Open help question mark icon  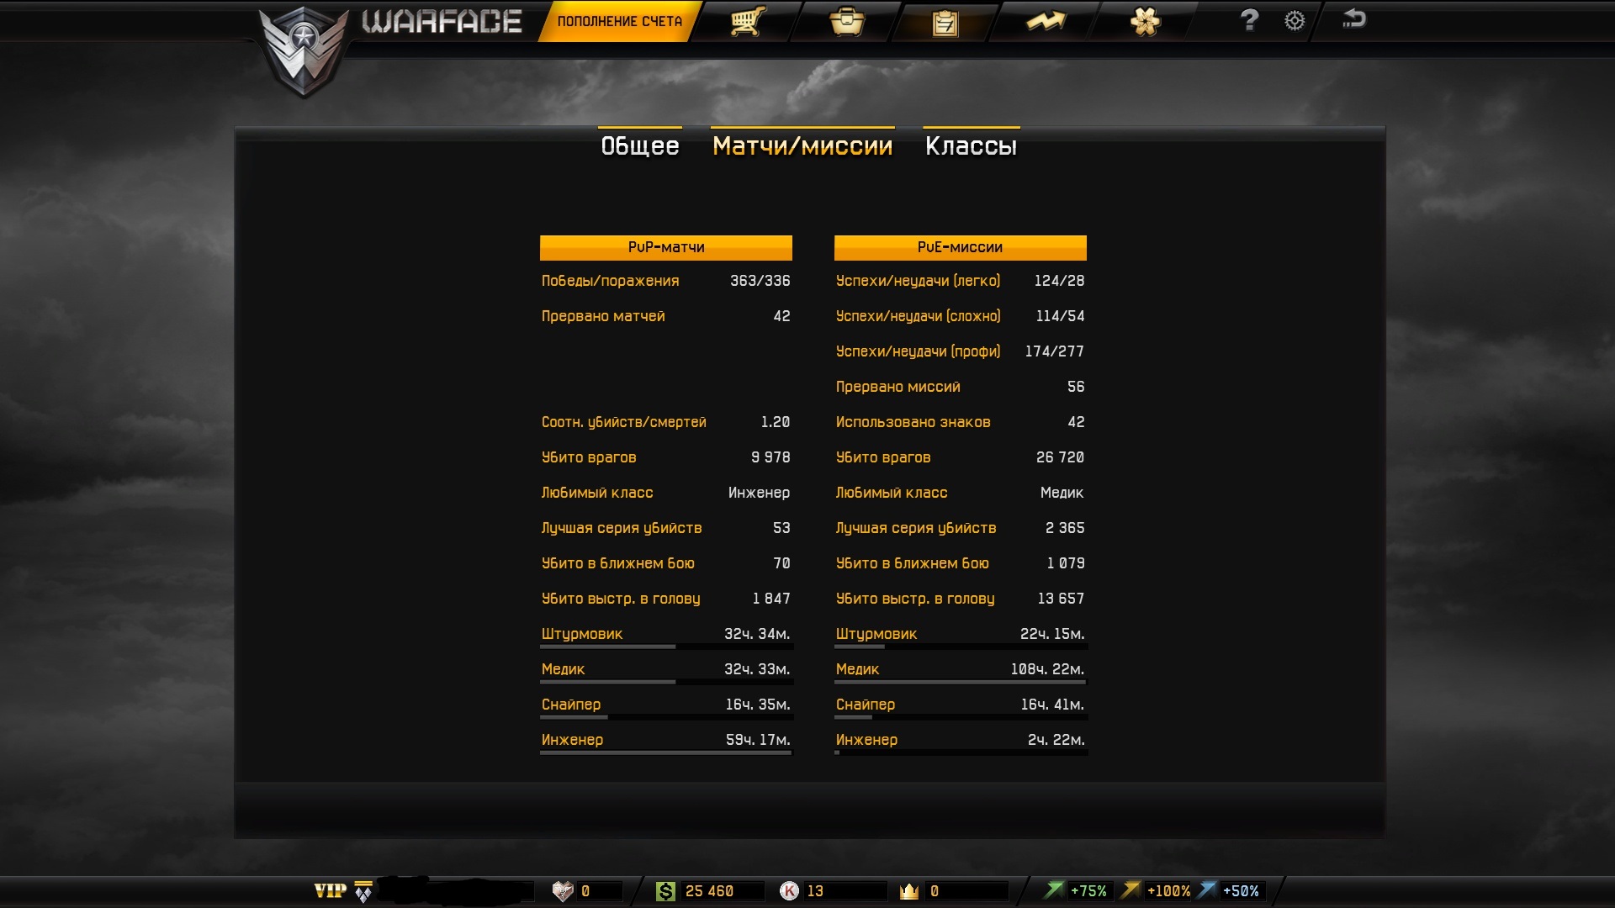1249,19
